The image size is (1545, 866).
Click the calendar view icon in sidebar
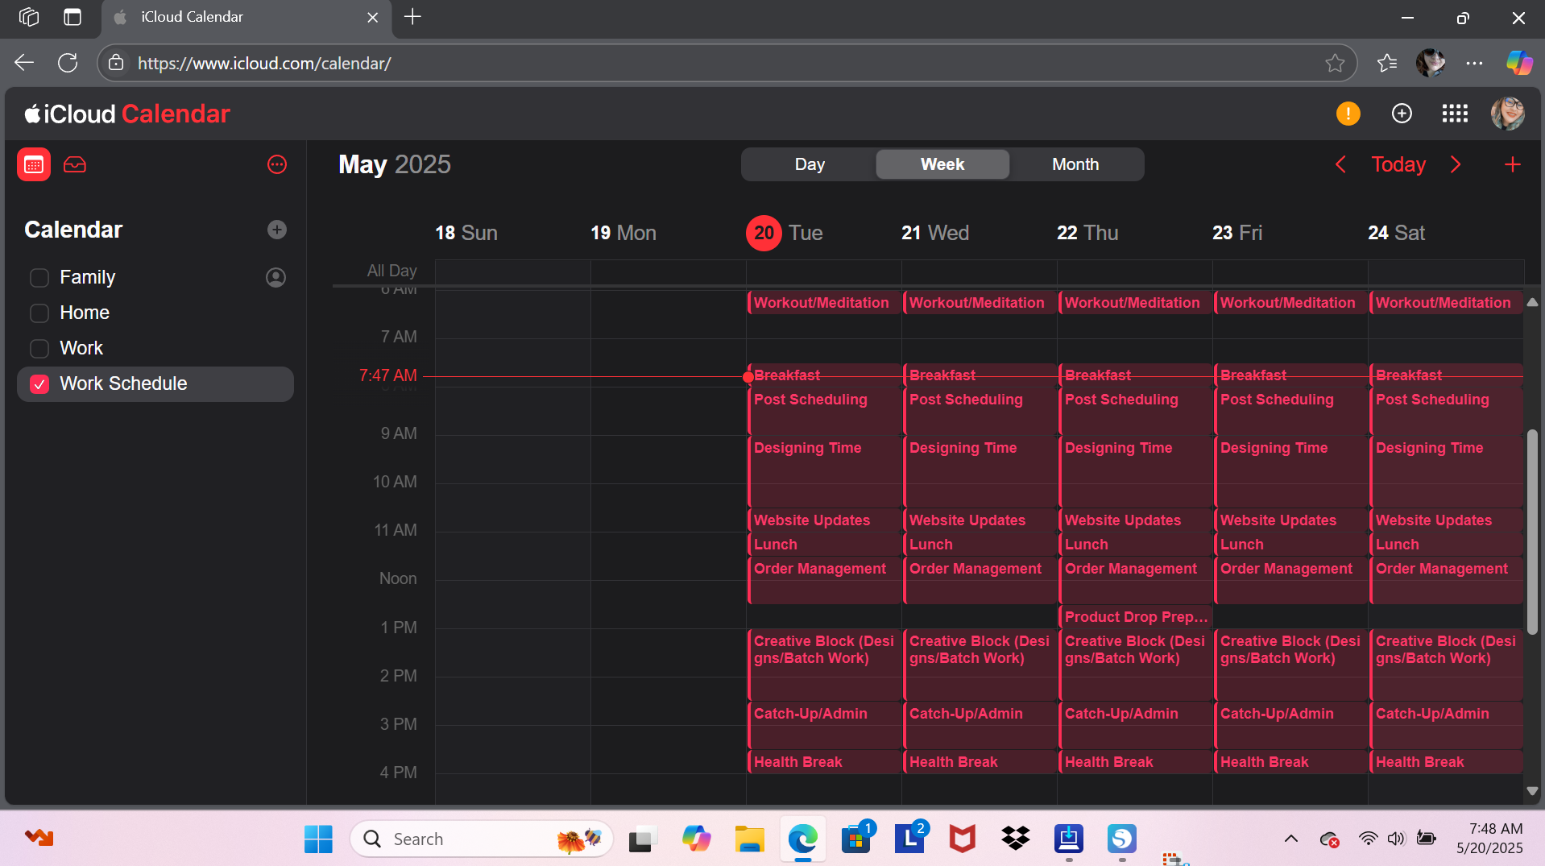tap(34, 165)
